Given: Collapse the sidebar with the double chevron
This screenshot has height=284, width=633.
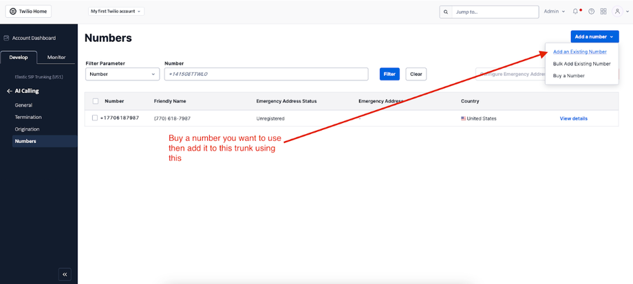Looking at the screenshot, I should (65, 274).
